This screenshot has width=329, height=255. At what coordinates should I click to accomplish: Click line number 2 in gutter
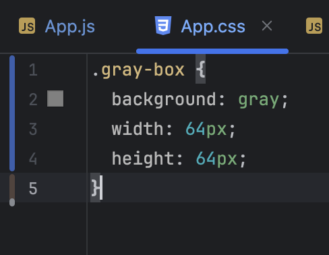pos(33,99)
